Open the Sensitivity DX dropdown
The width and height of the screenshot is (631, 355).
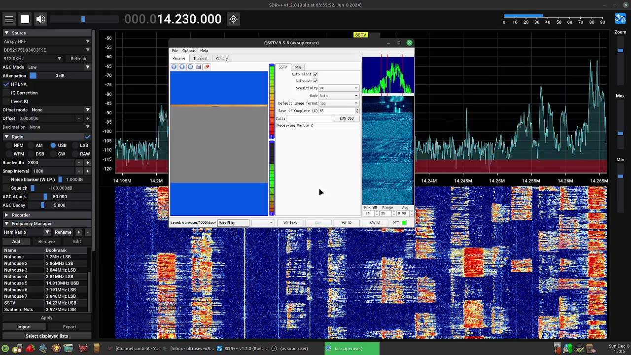click(338, 88)
